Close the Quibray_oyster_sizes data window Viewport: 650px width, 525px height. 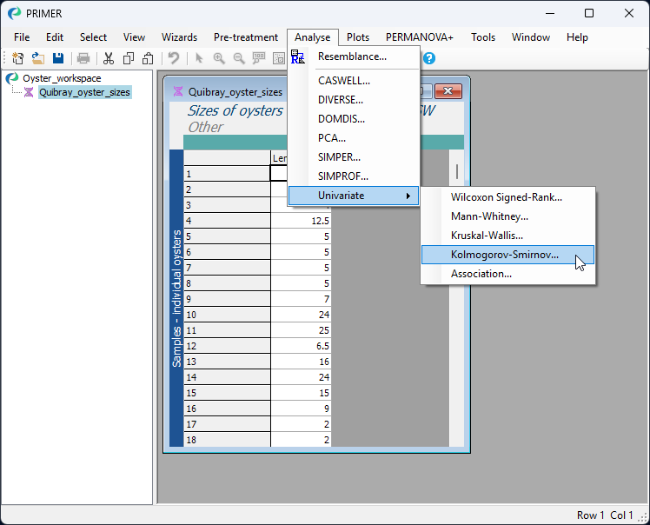448,91
